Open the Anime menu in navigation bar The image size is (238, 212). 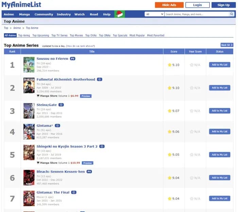(9, 14)
